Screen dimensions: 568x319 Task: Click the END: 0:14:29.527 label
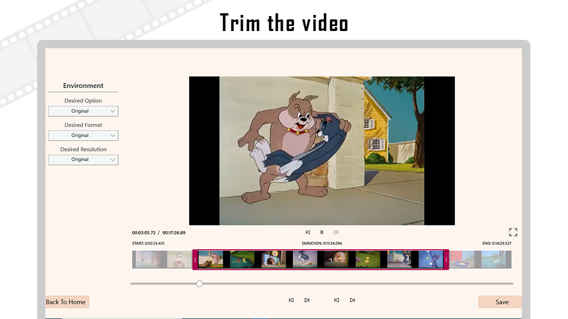496,244
